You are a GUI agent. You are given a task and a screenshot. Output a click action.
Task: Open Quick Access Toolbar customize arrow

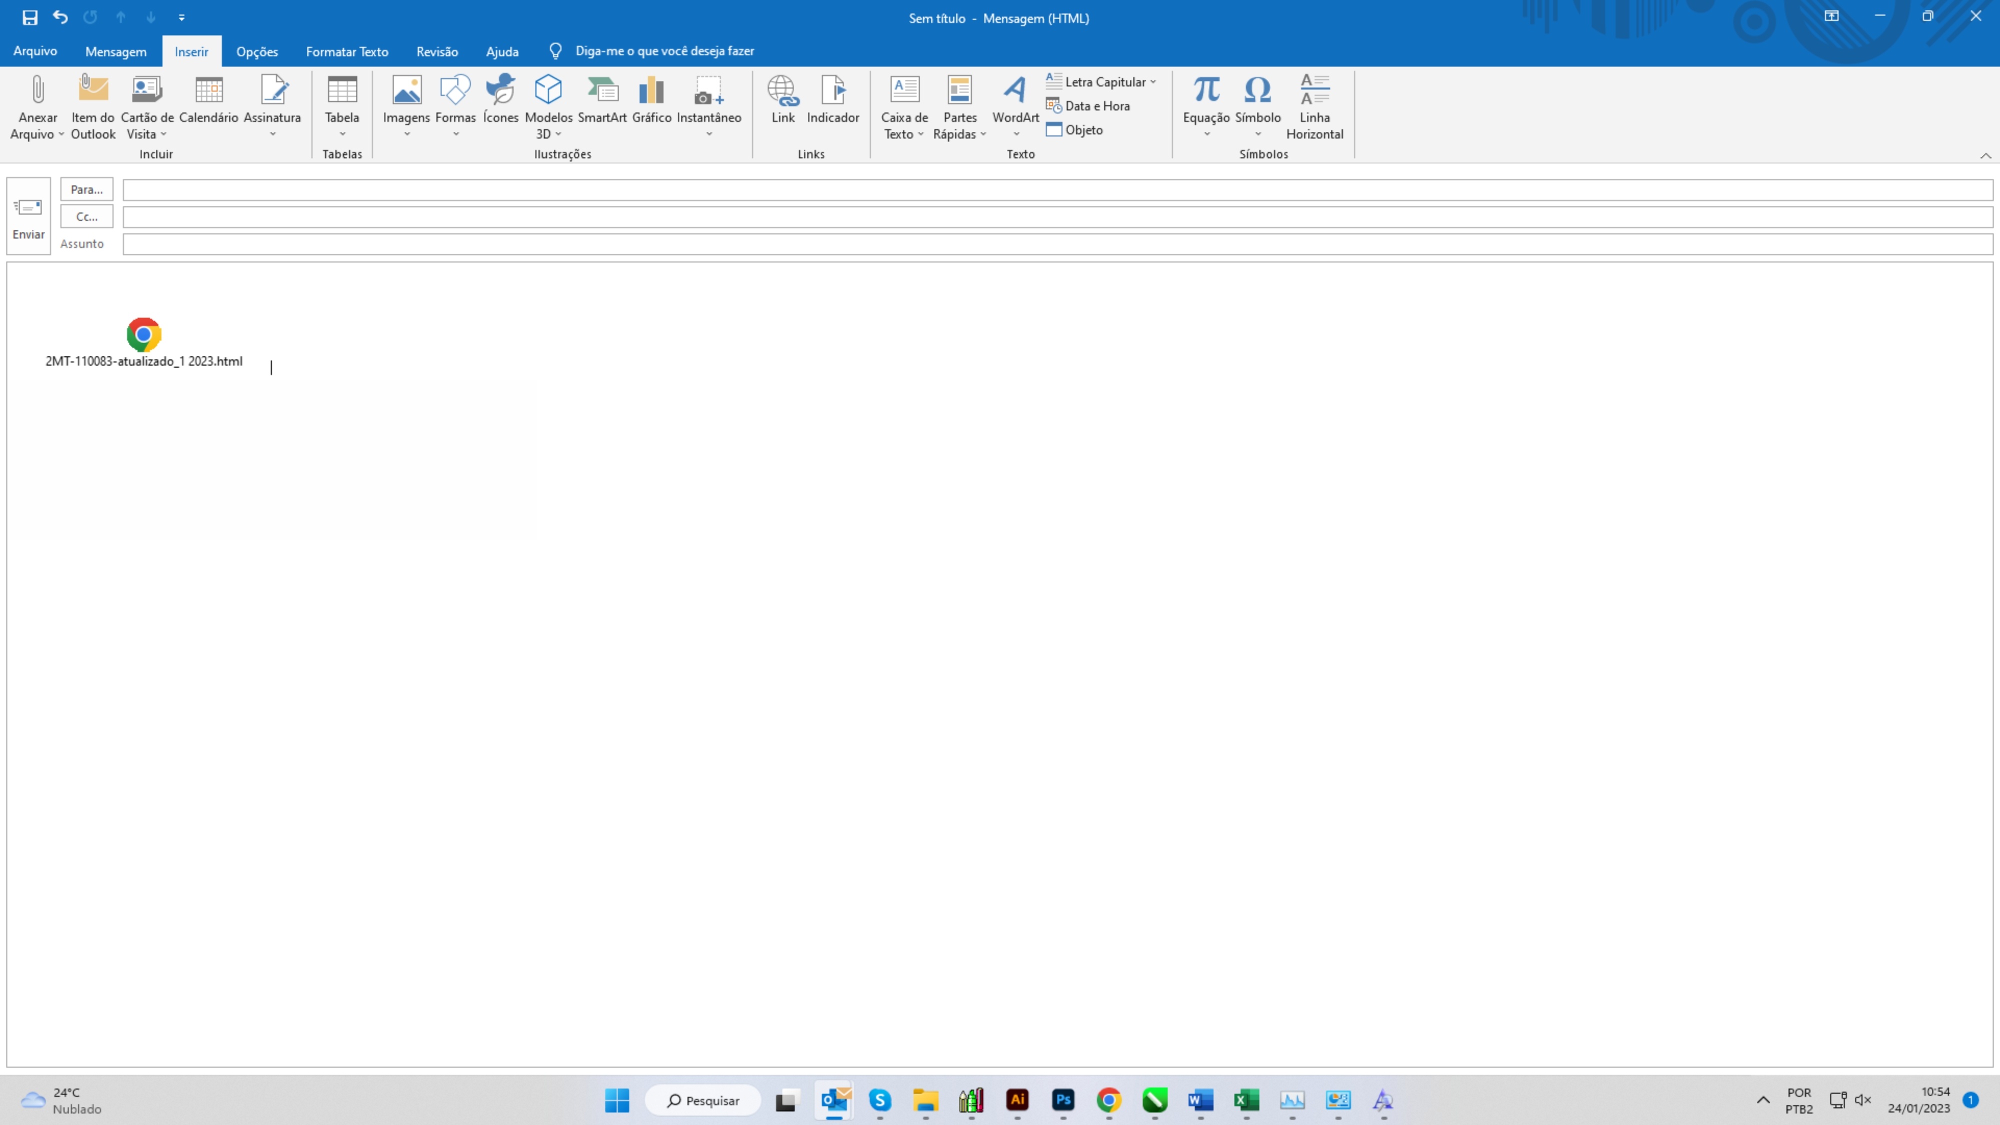(181, 17)
